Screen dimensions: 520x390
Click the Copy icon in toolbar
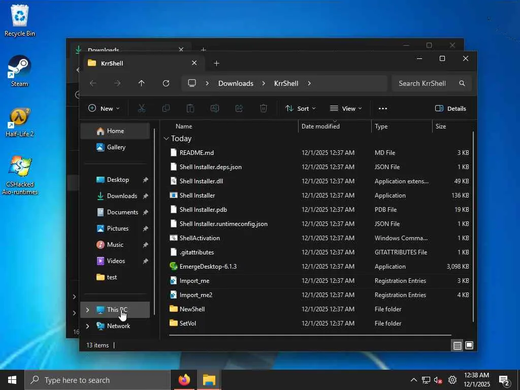point(166,109)
